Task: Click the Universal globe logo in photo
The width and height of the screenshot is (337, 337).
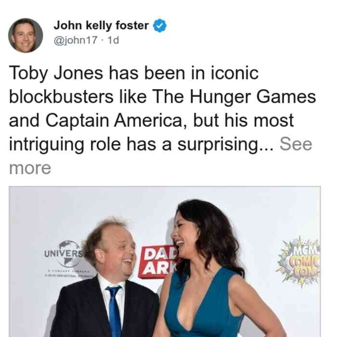Action: (68, 254)
